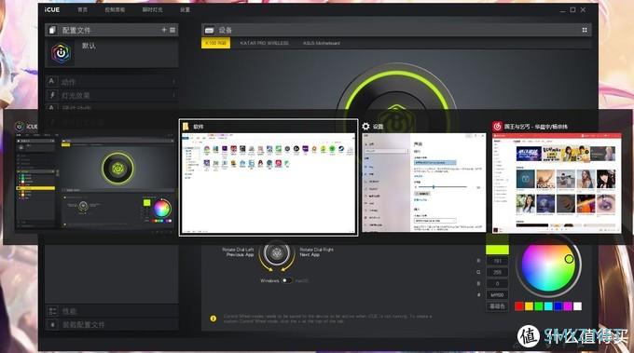
Task: Click the keyboard icon beside 设备
Action: 210,31
